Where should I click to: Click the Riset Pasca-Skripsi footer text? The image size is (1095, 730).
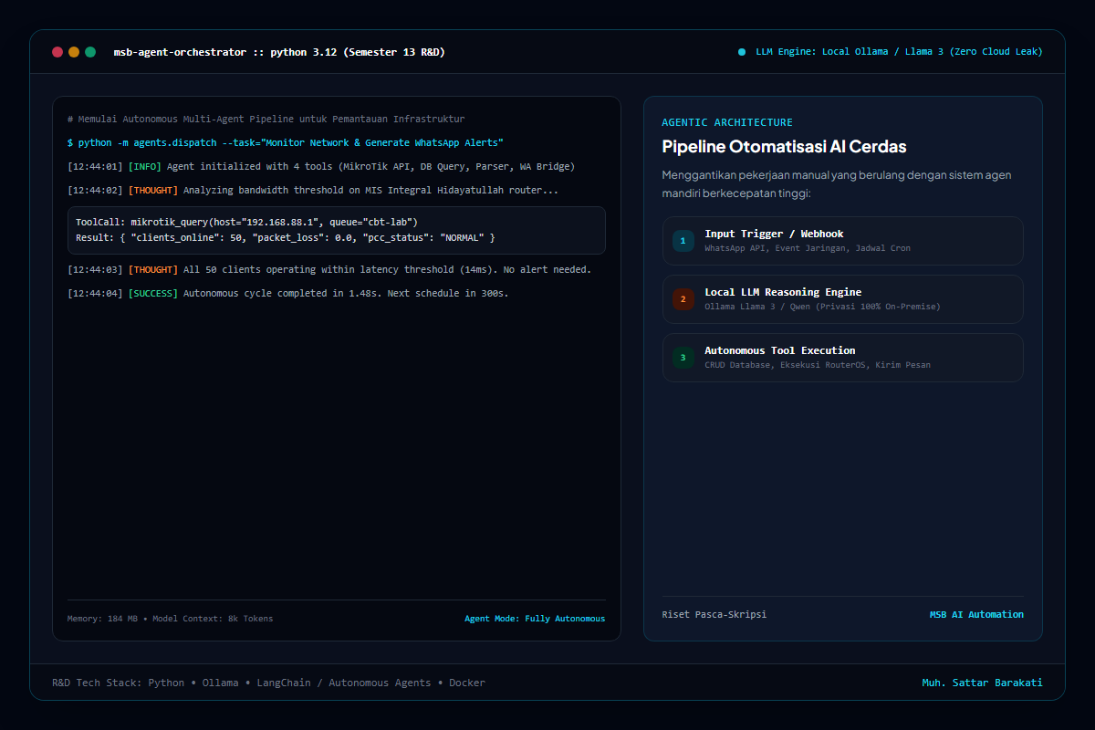[x=714, y=615]
